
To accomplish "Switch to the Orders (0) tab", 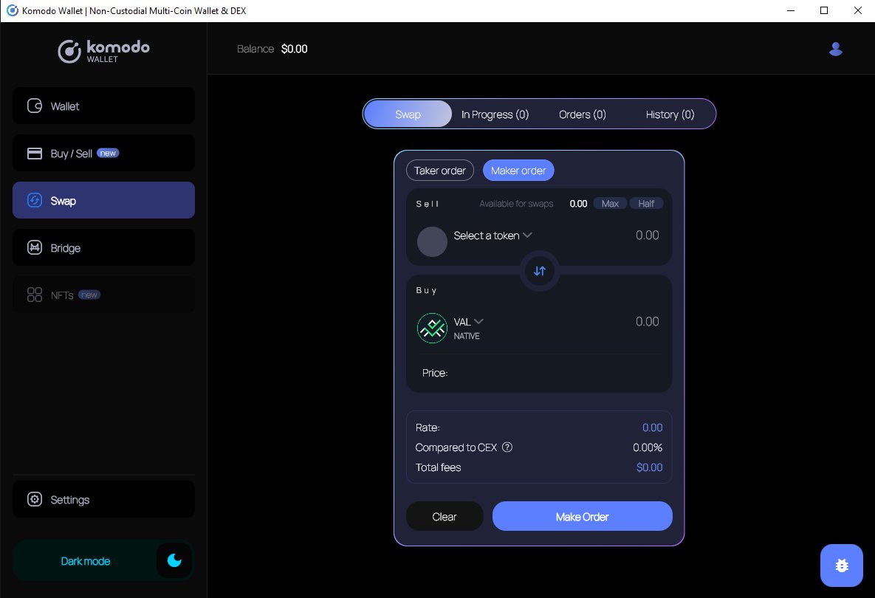I will tap(583, 114).
